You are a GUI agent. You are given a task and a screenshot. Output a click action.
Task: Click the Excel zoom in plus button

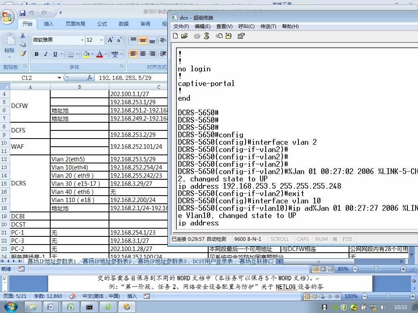[x=403, y=269]
